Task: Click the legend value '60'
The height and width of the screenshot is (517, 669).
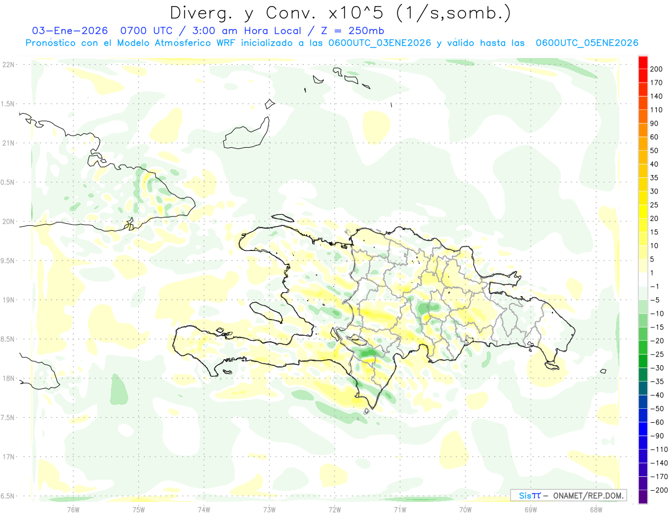Action: tap(655, 137)
